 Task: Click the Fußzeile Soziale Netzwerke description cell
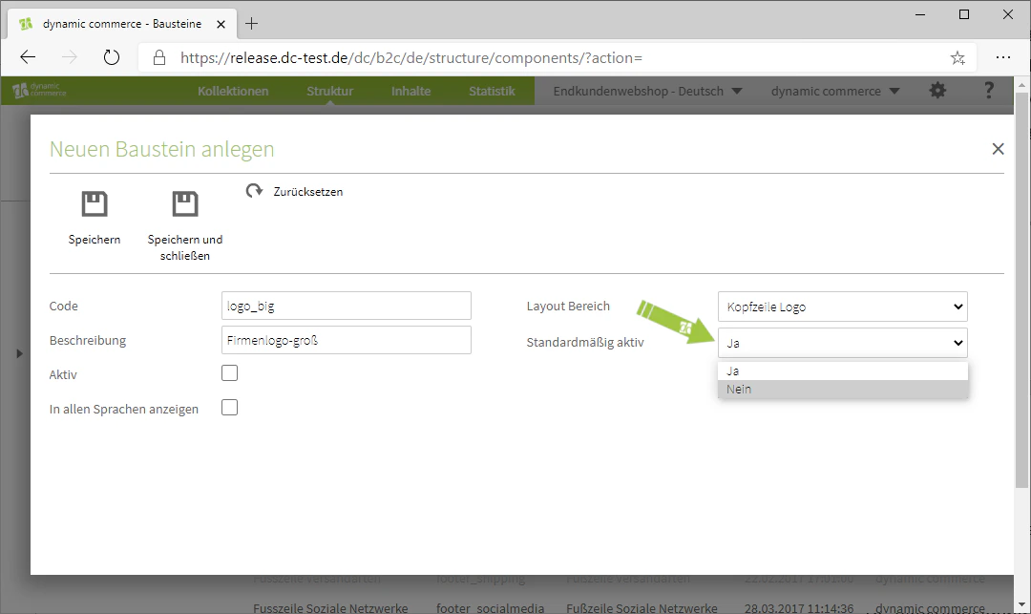click(x=642, y=608)
